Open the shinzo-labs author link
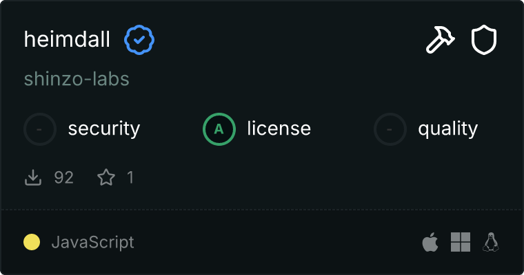 tap(77, 79)
